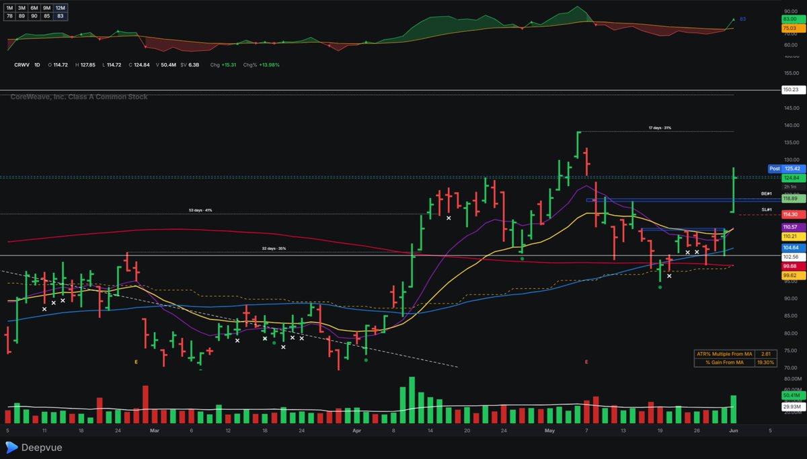Click the red E earnings marker
The image size is (807, 459).
point(586,362)
